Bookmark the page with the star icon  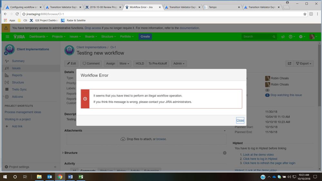[x=305, y=14]
